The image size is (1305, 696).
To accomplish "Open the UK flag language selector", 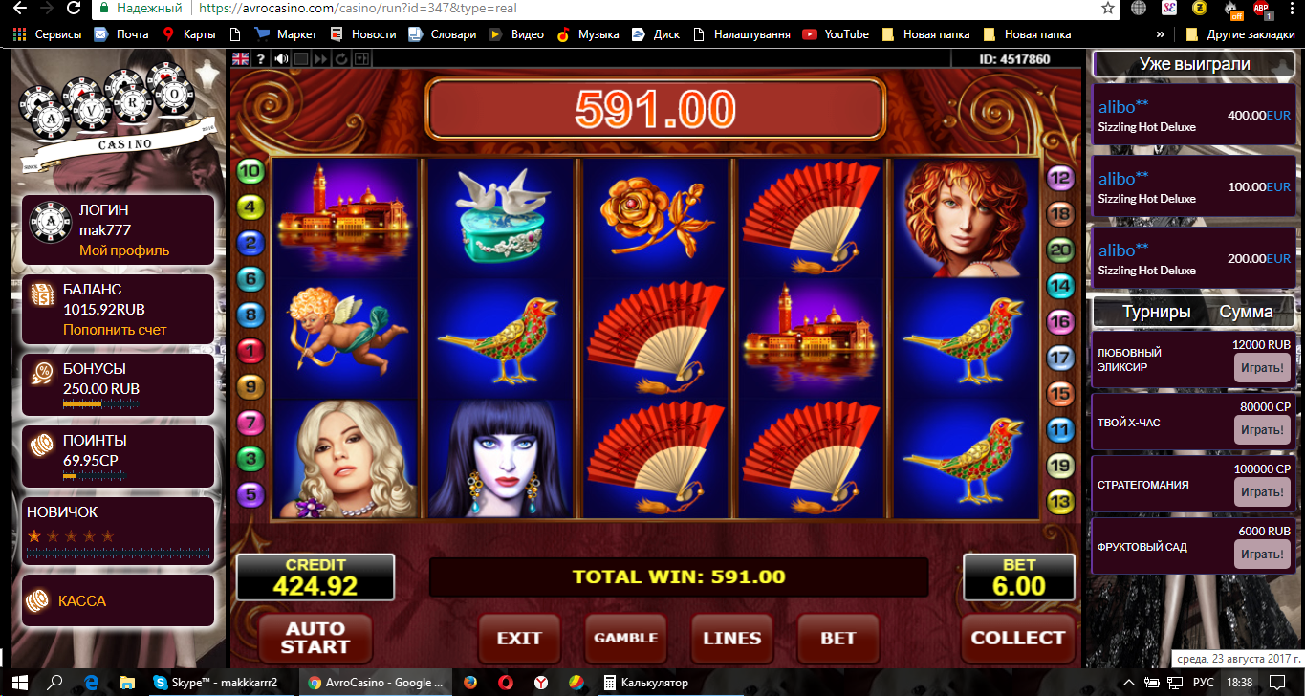I will 240,59.
